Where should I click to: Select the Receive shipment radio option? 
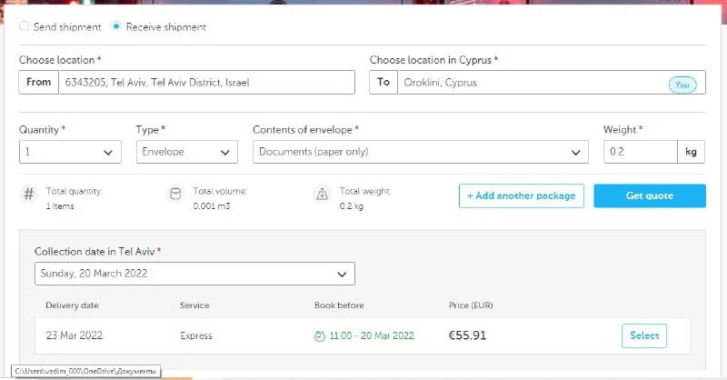116,27
